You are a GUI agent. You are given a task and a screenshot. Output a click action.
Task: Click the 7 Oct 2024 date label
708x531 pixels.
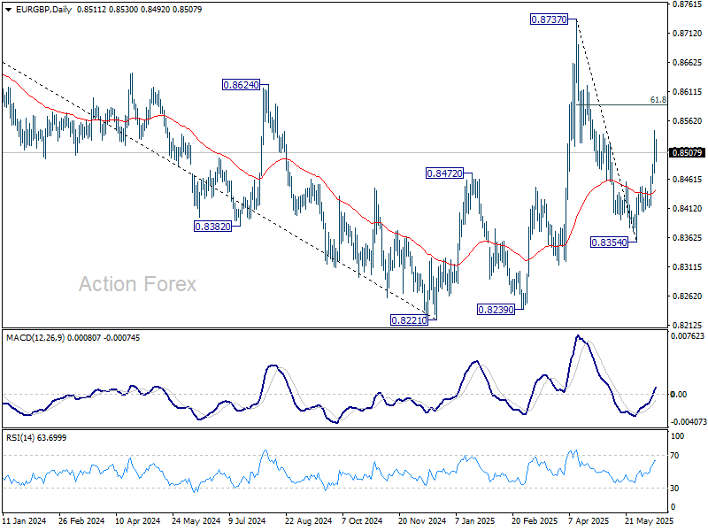[362, 520]
